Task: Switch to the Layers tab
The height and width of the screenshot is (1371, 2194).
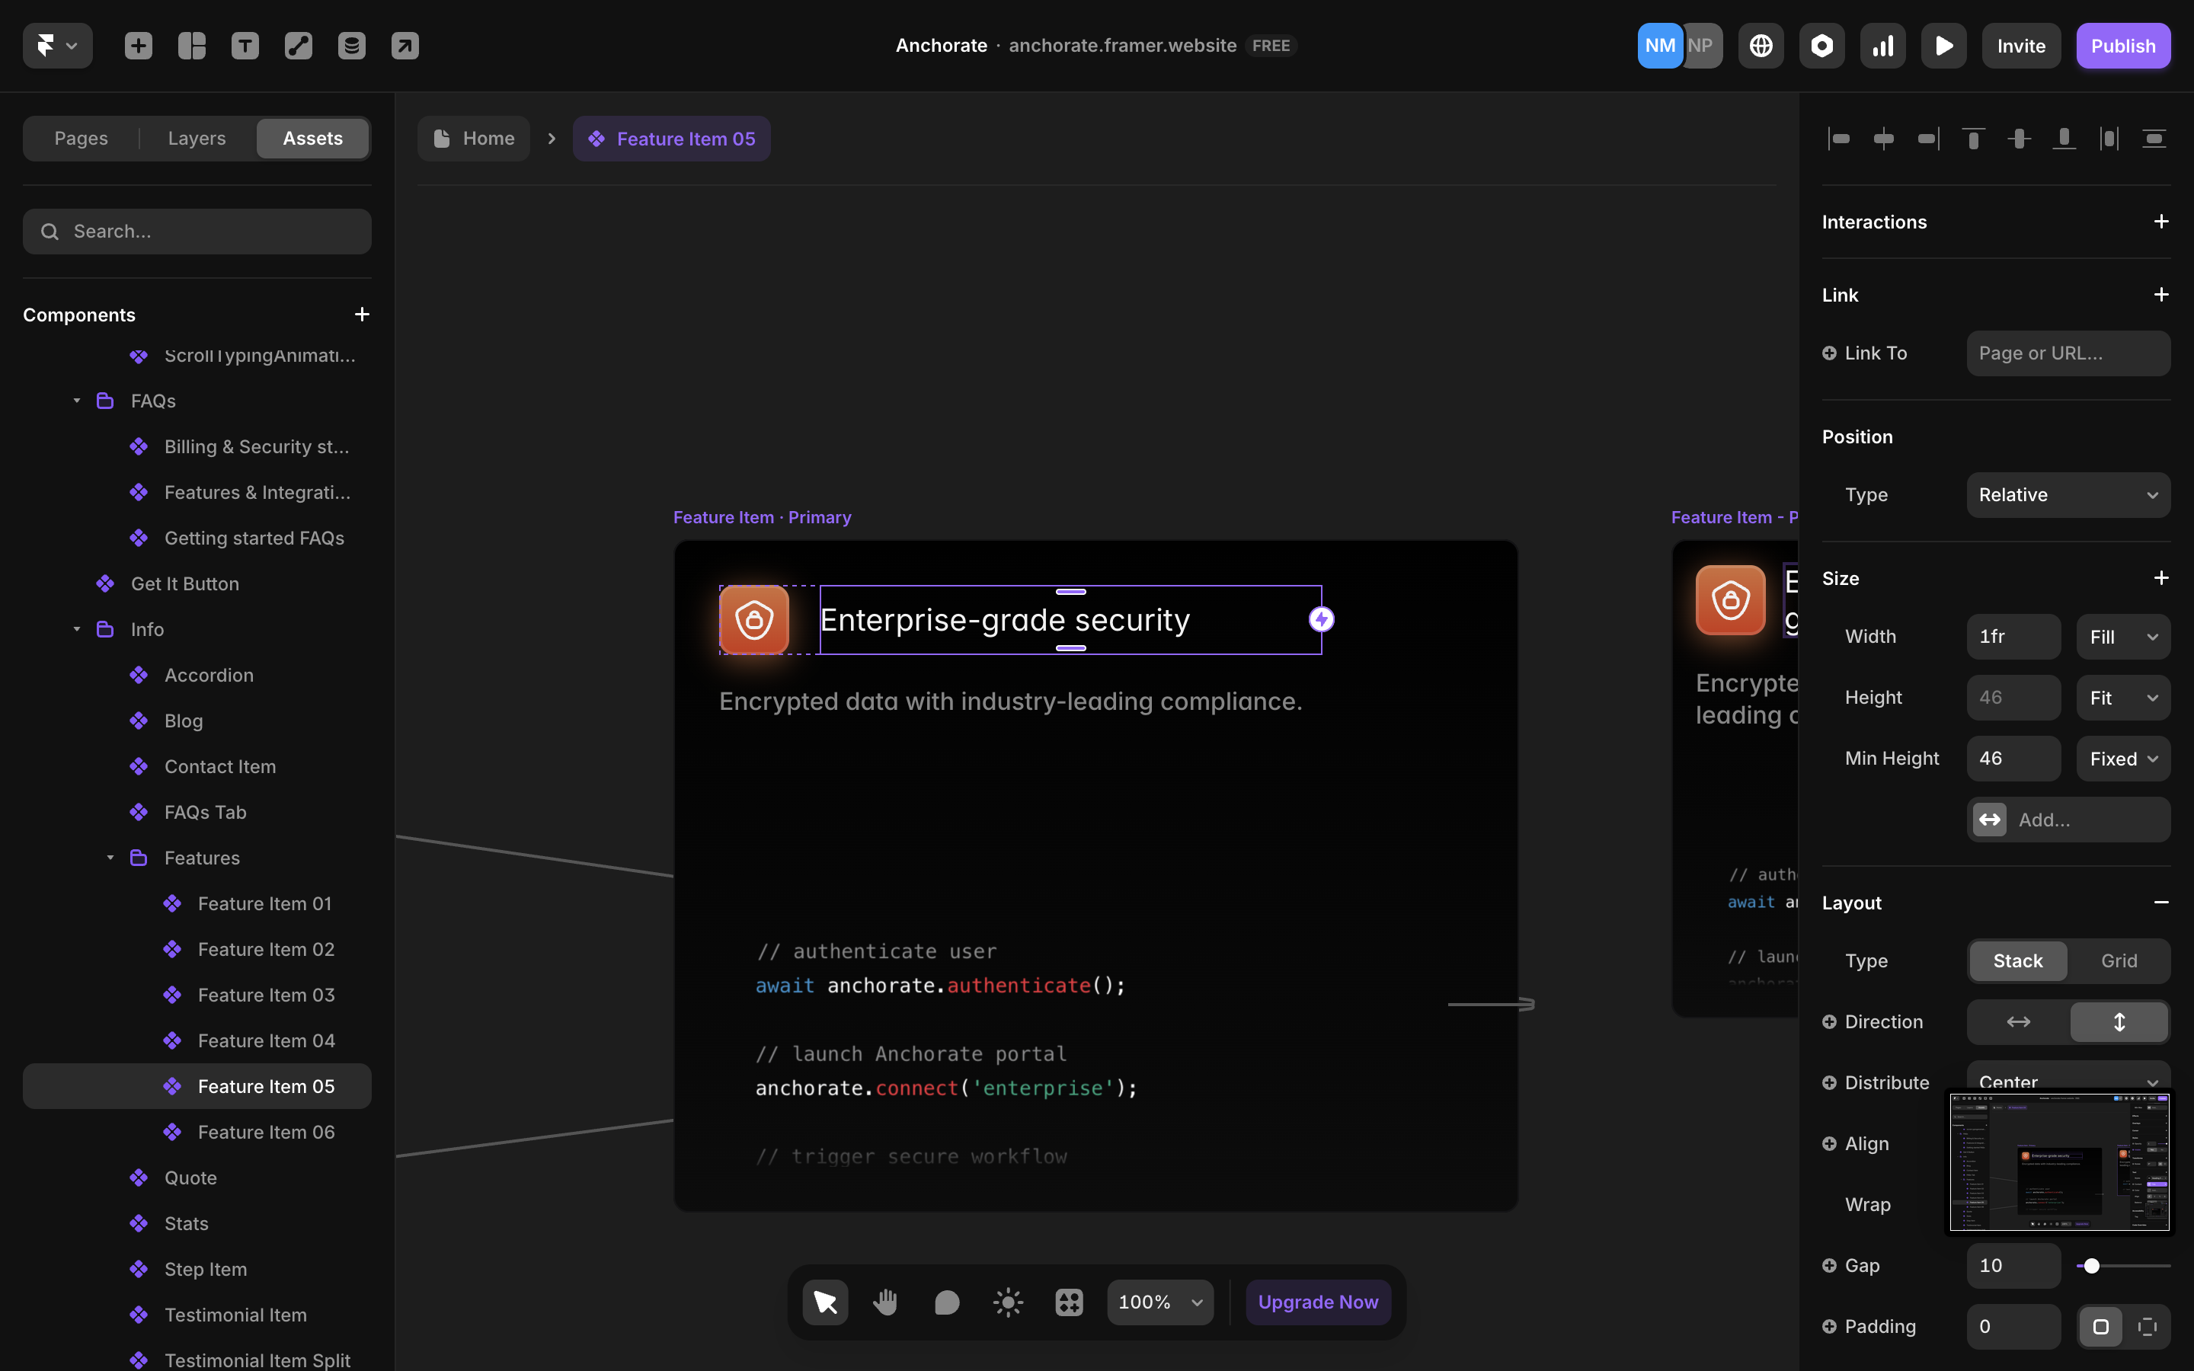Action: [197, 139]
